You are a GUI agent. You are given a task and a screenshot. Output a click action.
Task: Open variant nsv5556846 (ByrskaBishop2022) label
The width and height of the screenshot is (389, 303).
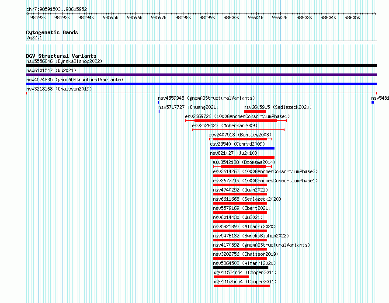pyautogui.click(x=64, y=61)
